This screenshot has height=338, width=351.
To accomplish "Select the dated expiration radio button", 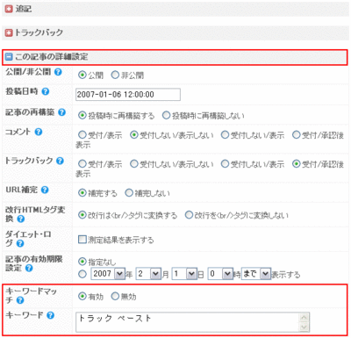I will pos(82,274).
